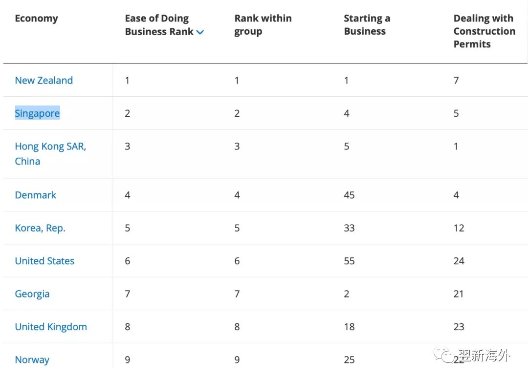
Task: Click Korea's Construction Permits value 12
Action: point(459,228)
